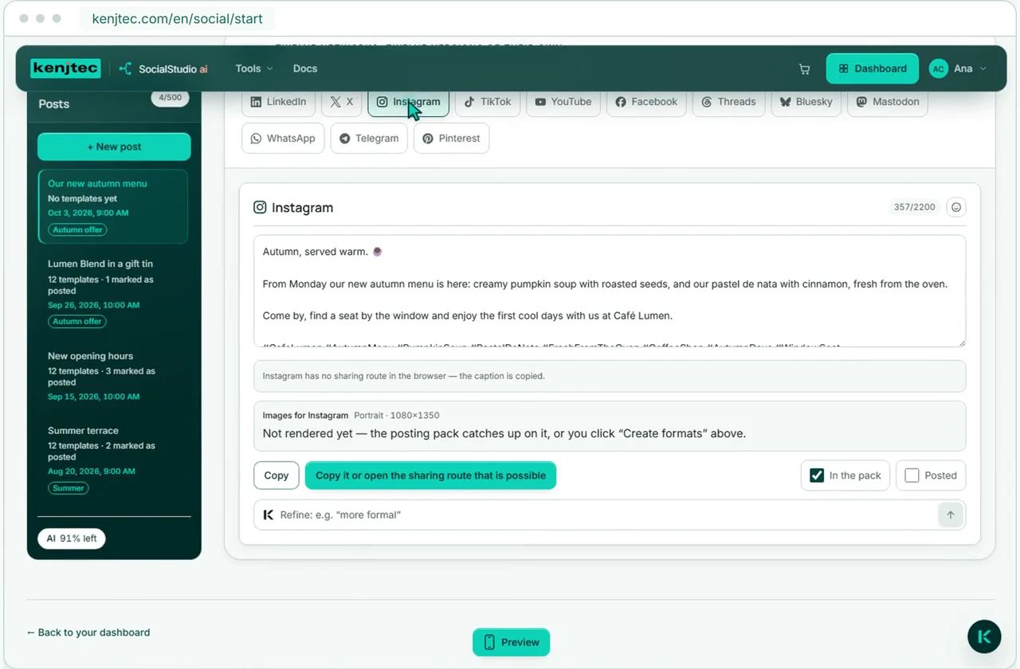This screenshot has height=669, width=1020.
Task: Open the emoji picker smiley icon
Action: [956, 207]
